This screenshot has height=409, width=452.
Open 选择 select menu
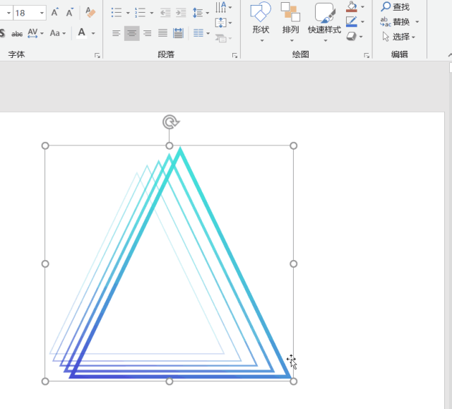(398, 37)
